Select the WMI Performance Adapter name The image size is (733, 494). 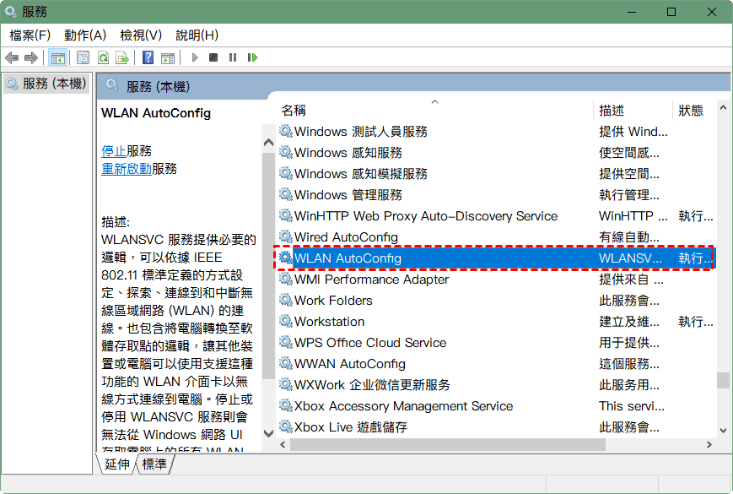372,280
